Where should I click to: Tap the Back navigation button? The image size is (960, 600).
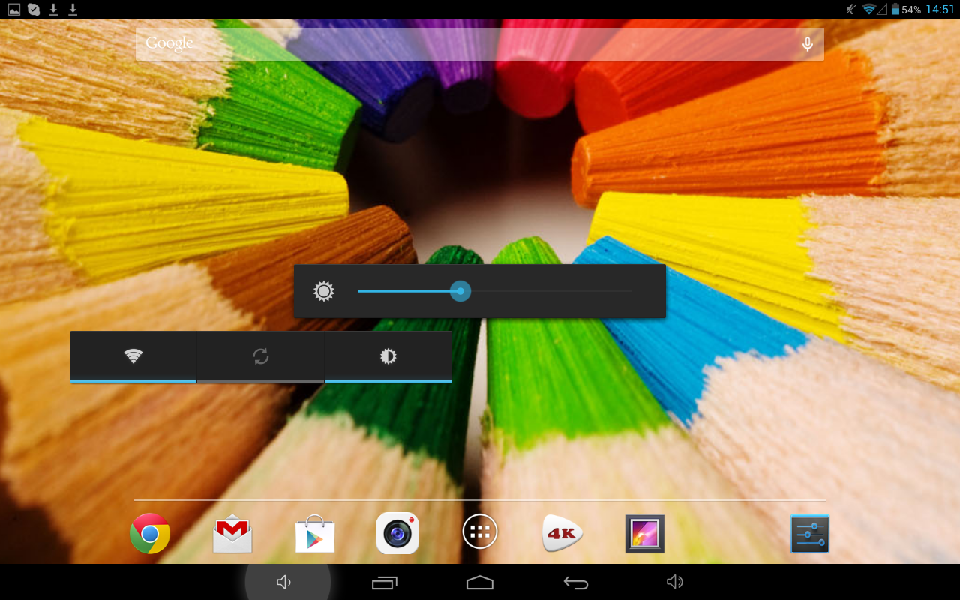[576, 582]
